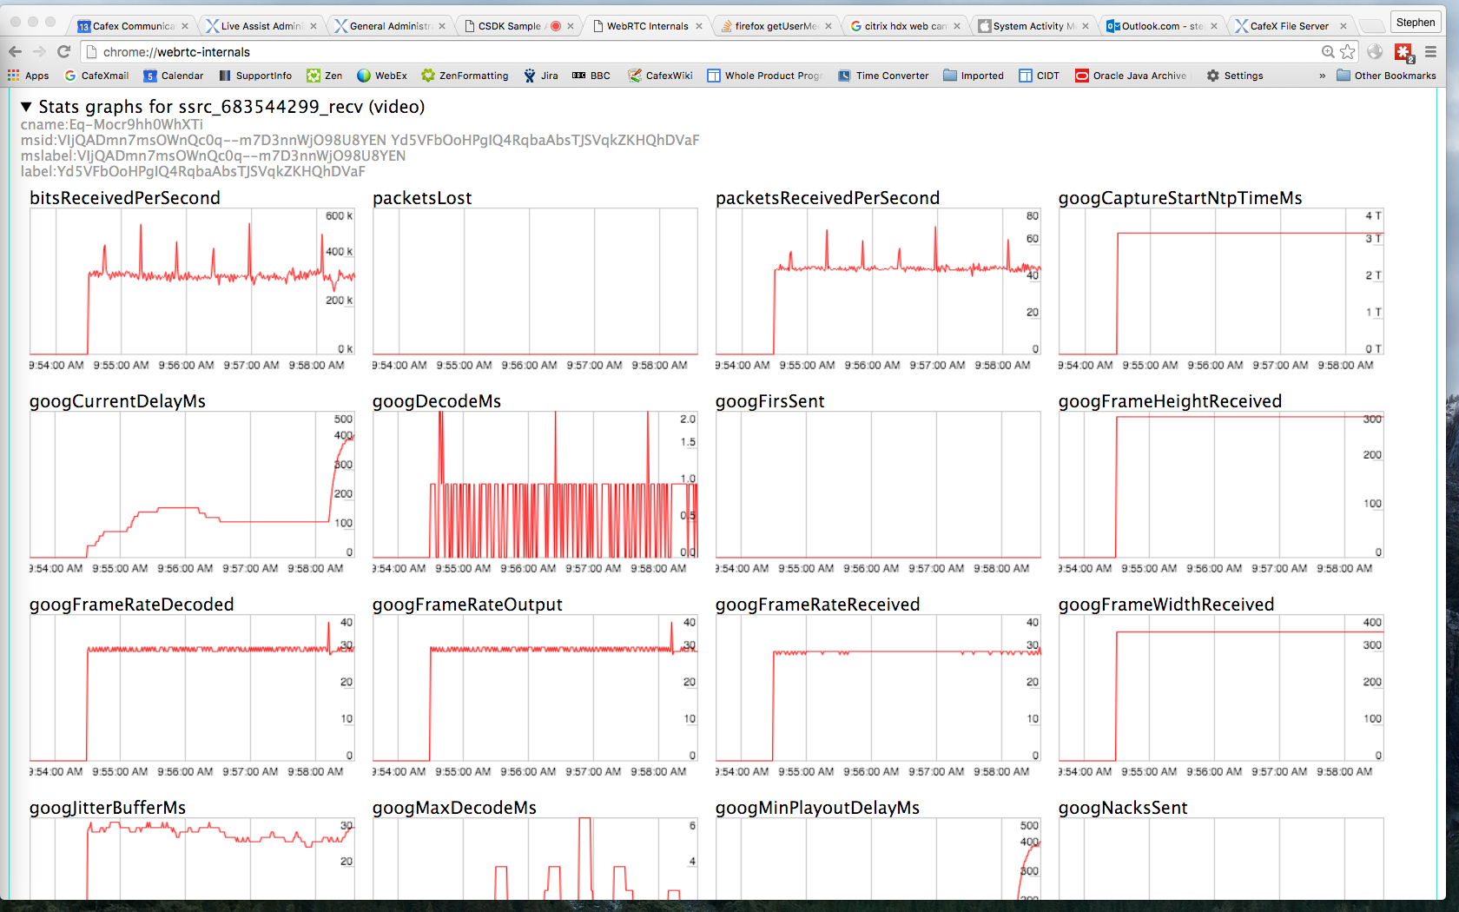Viewport: 1459px width, 912px height.
Task: Switch to the Outlook.com tab
Action: [x=1160, y=26]
